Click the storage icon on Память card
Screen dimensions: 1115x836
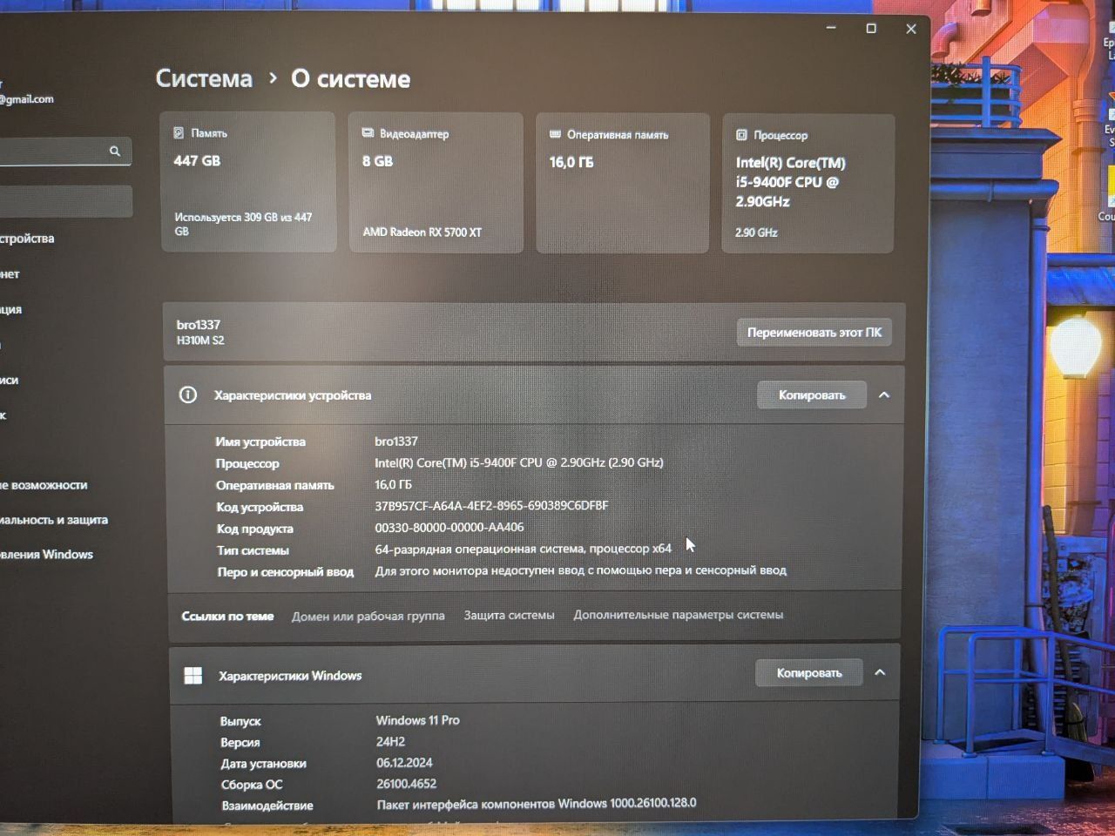[179, 133]
